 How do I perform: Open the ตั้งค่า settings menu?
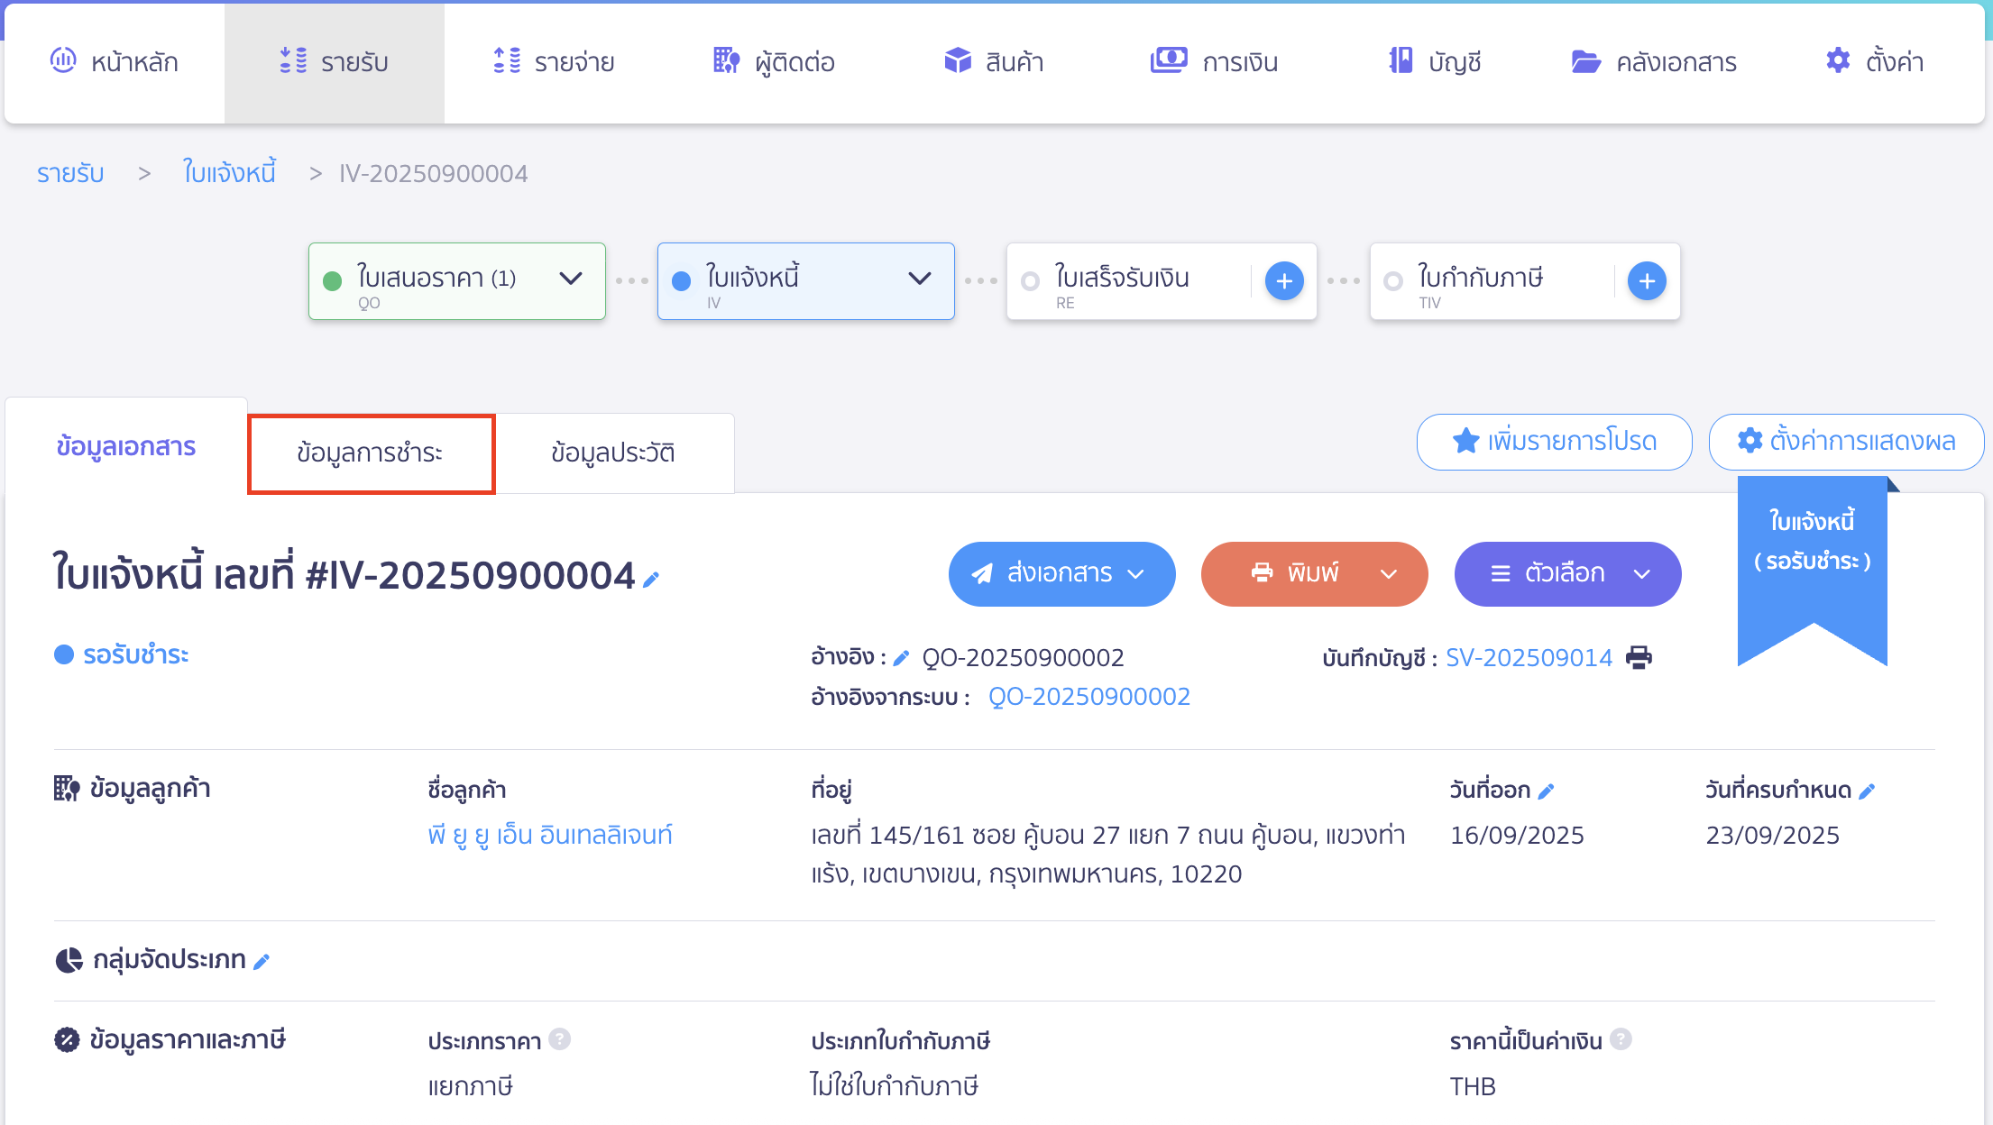pos(1874,61)
